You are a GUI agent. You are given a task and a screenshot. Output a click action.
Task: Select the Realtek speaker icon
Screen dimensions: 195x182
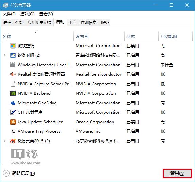pyautogui.click(x=13, y=74)
